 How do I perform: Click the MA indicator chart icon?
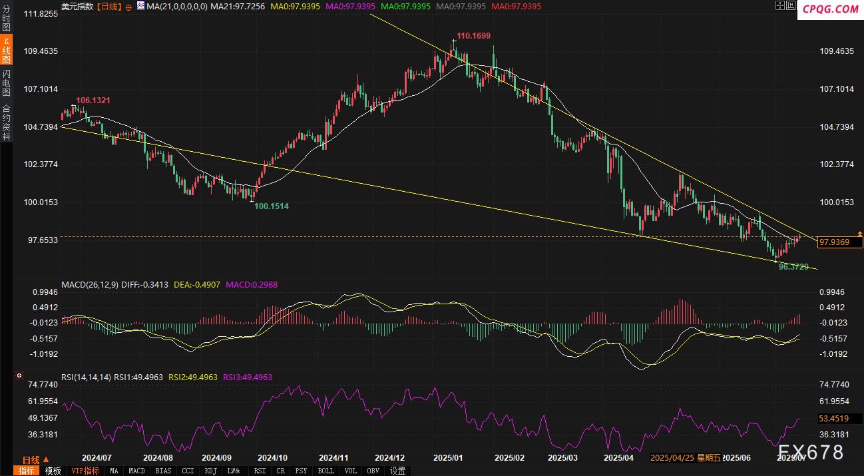140,5
